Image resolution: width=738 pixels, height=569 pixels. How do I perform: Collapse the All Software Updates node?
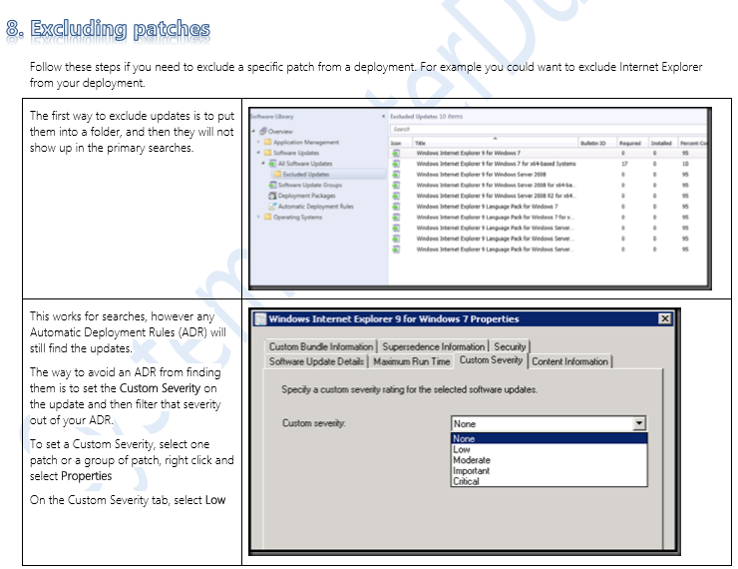pyautogui.click(x=263, y=163)
